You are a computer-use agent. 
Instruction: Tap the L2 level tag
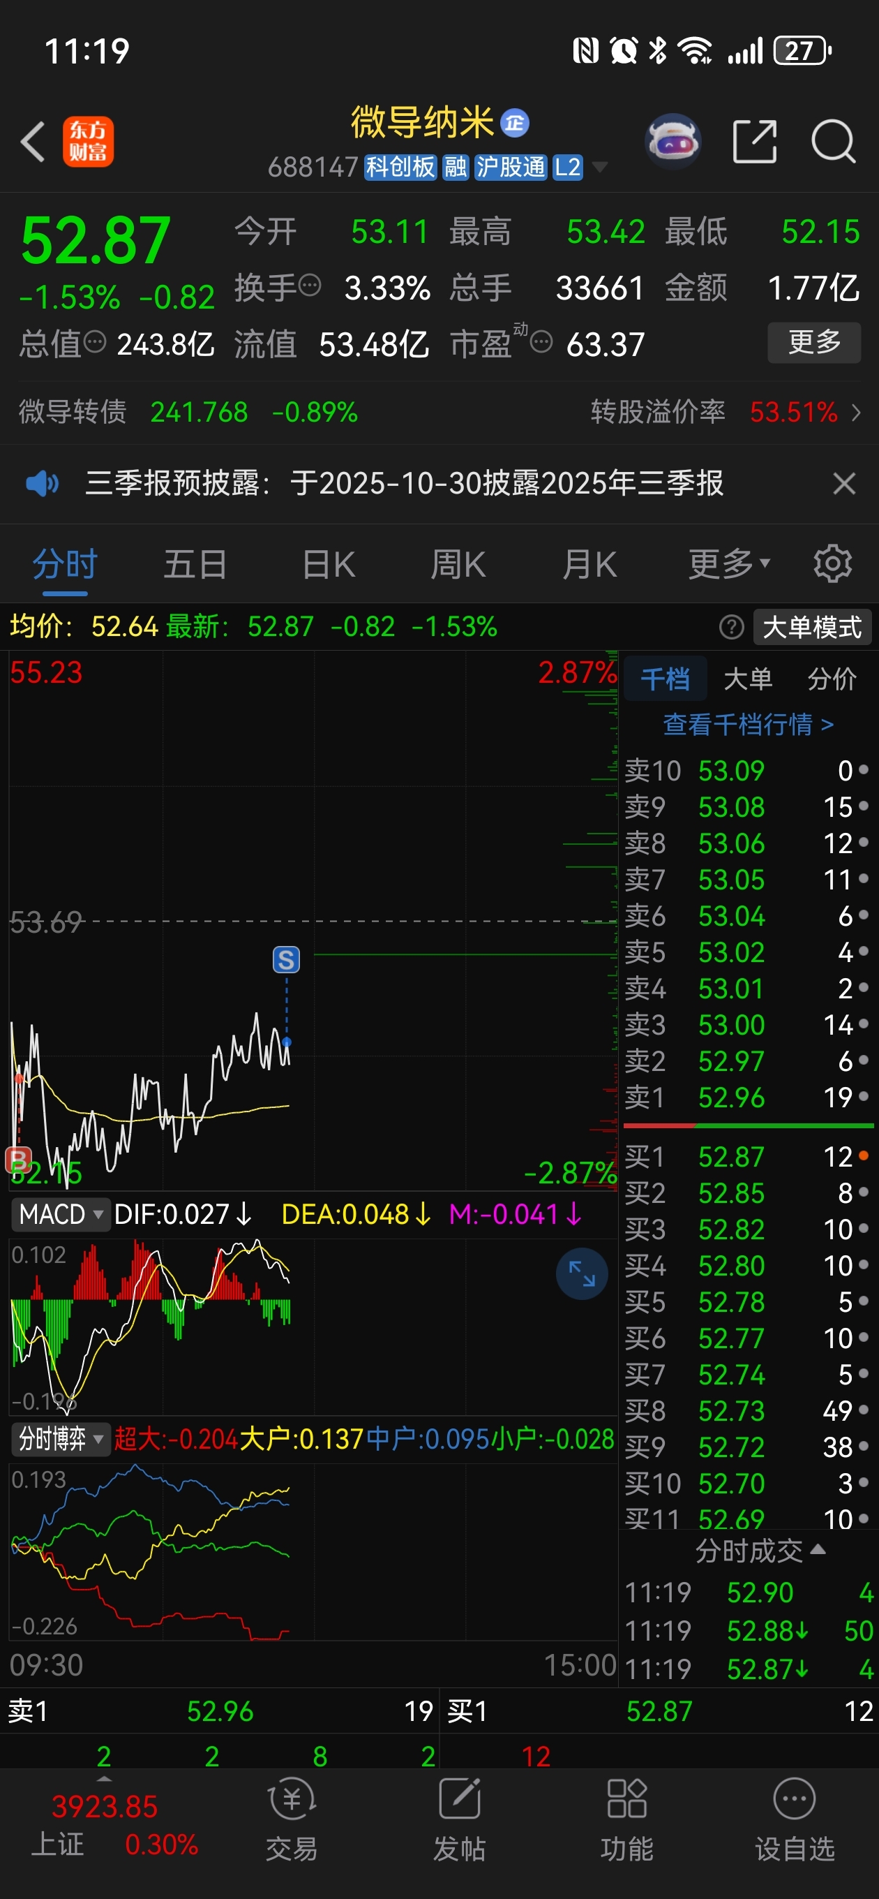click(x=567, y=168)
